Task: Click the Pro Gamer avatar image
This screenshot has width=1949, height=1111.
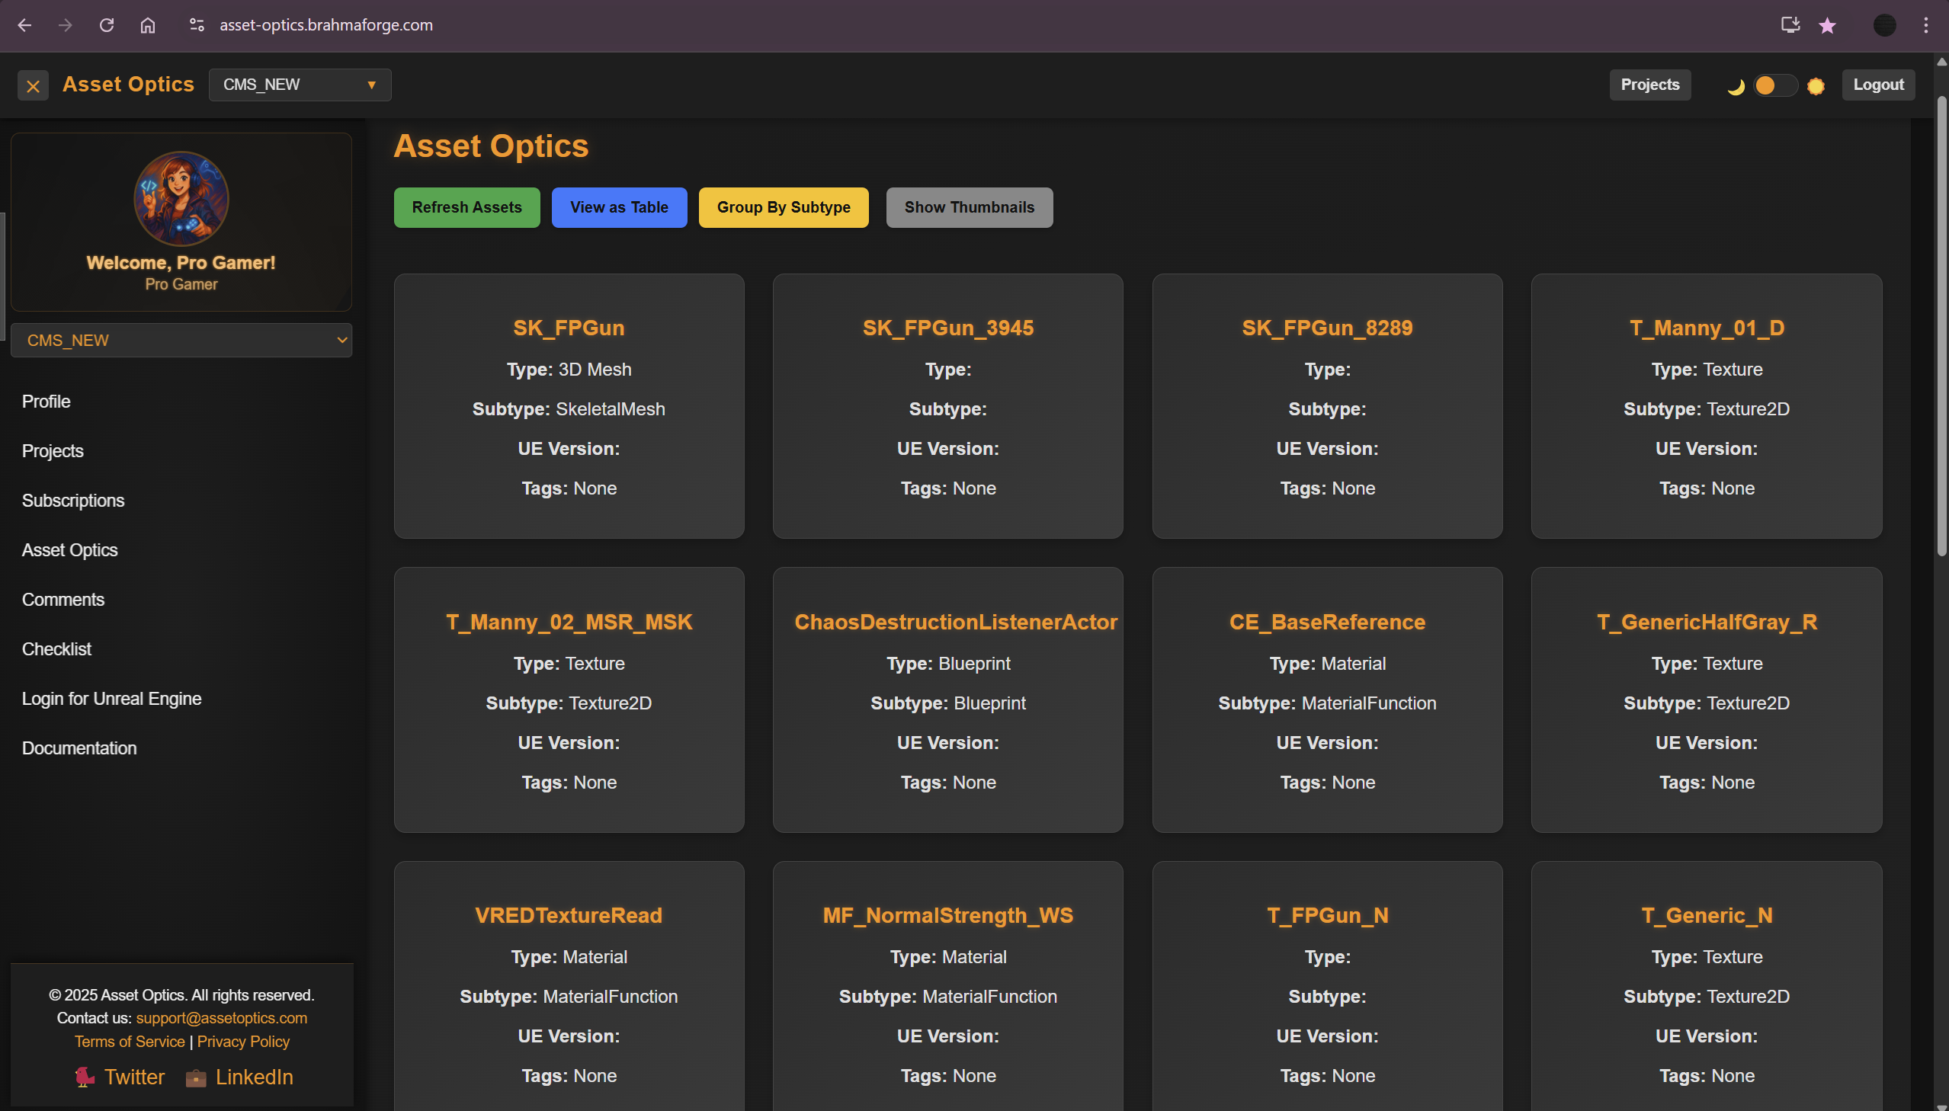Action: [x=181, y=198]
